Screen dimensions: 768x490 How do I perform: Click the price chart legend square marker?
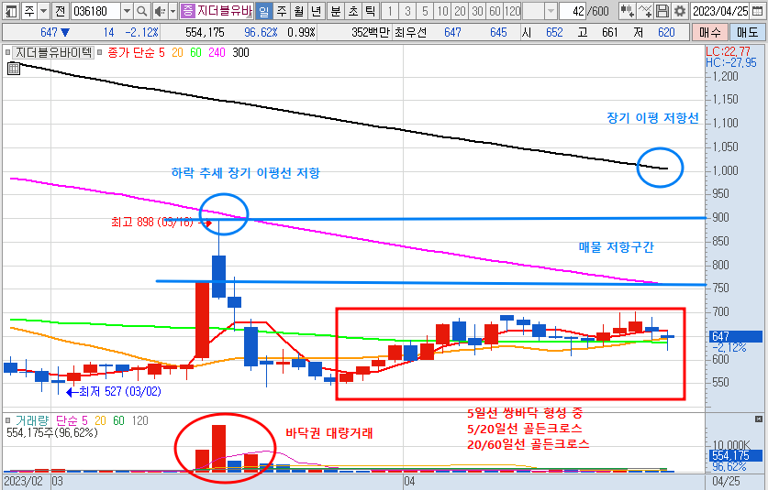pos(8,52)
